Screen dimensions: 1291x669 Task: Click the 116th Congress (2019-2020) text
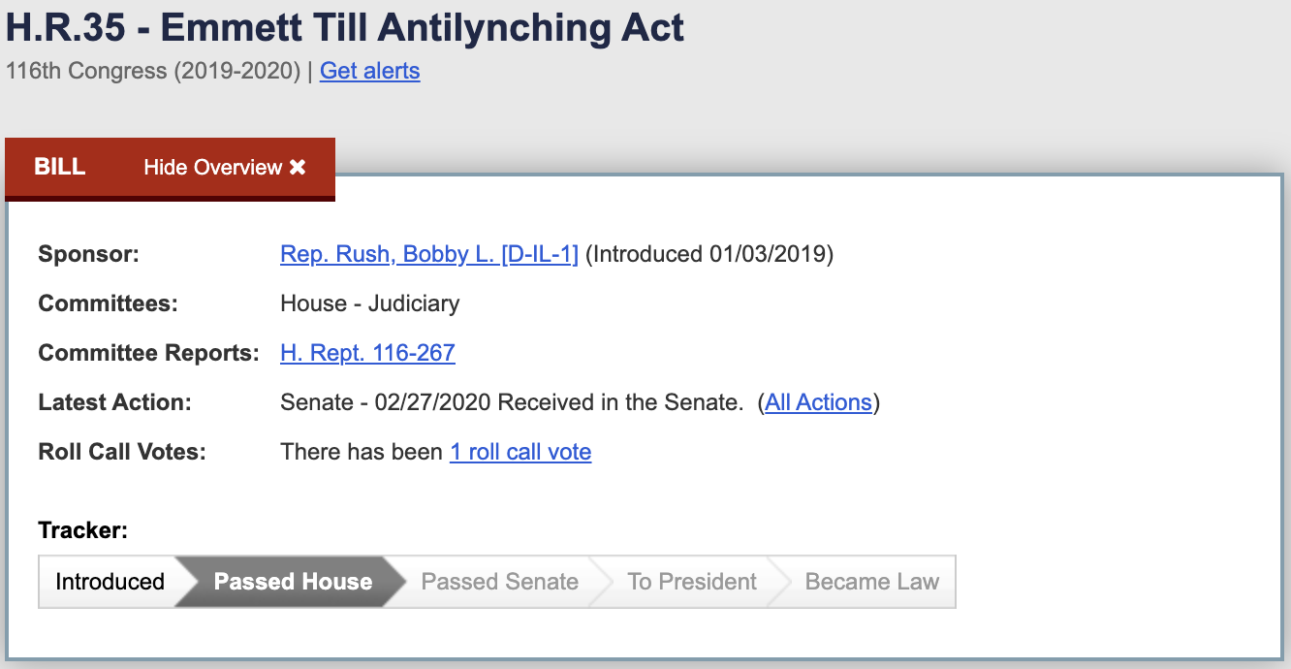153,71
